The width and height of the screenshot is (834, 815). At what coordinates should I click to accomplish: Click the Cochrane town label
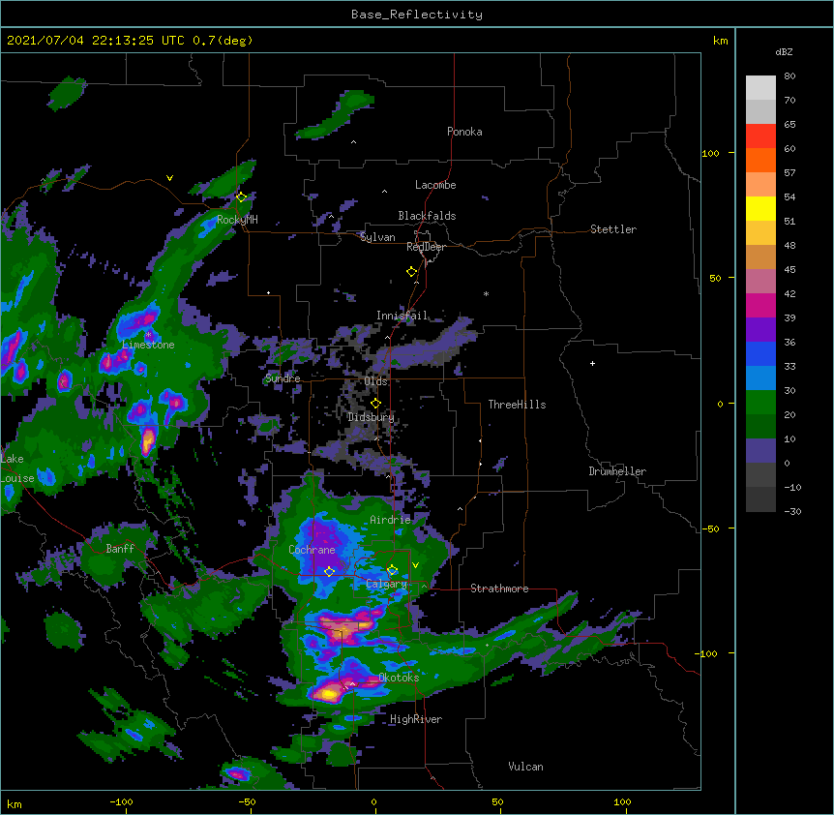point(312,550)
